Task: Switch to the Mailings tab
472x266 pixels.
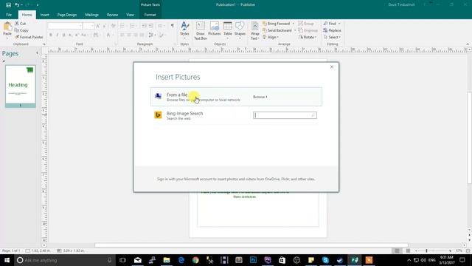Action: [x=91, y=15]
